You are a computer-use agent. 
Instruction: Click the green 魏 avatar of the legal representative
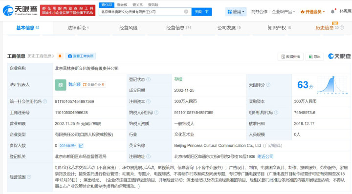[x=61, y=85]
